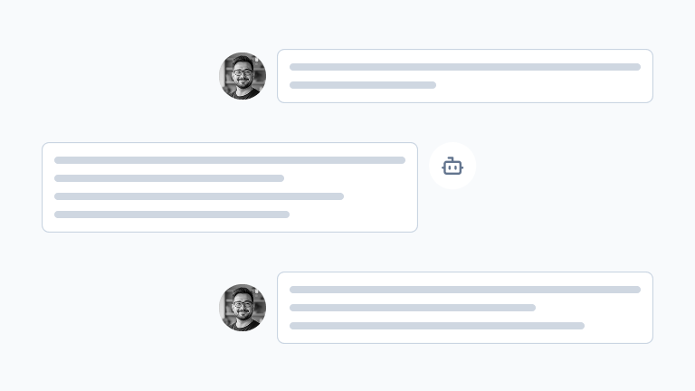
Task: Click the robot chatbot icon
Action: coord(452,166)
